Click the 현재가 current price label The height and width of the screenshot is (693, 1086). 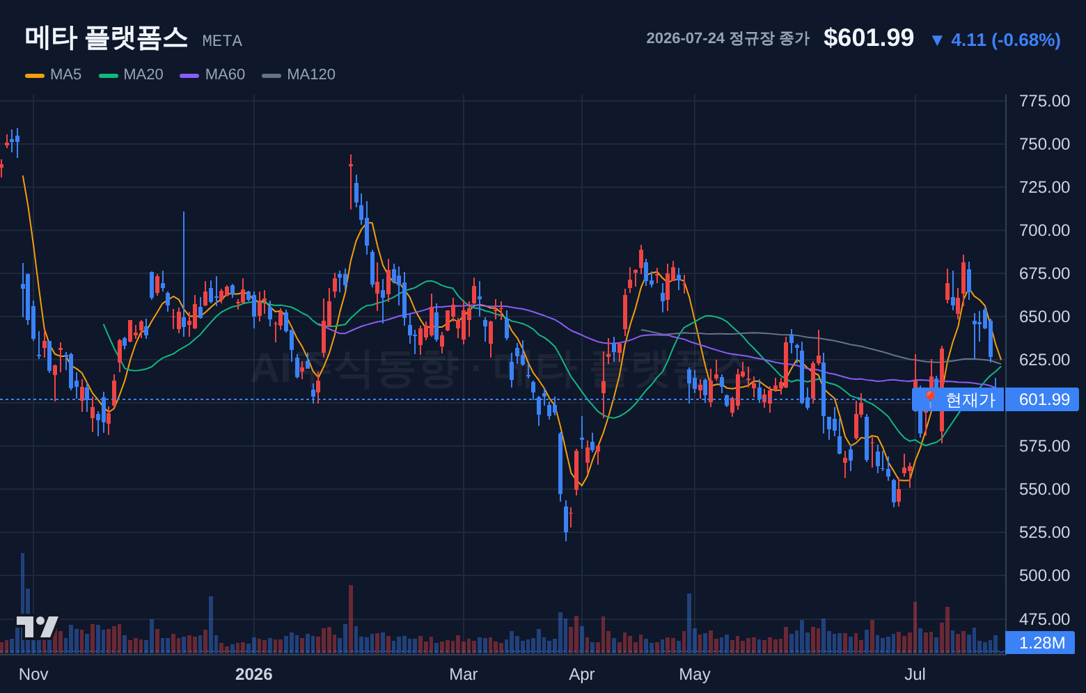tap(970, 399)
